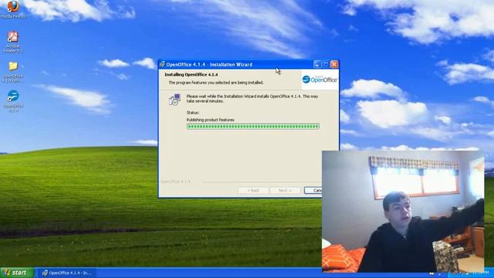
Task: Click the disabled Next button in the wizard
Action: [285, 191]
